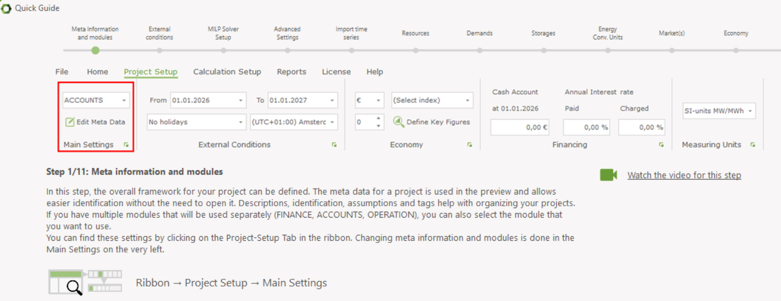Select the Project Setup tab
Viewport: 781px width, 301px height.
click(151, 72)
